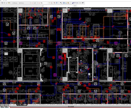The image size is (131, 108).
Task: Click the first toolbar icon at far left
Action: [x=2, y=3]
